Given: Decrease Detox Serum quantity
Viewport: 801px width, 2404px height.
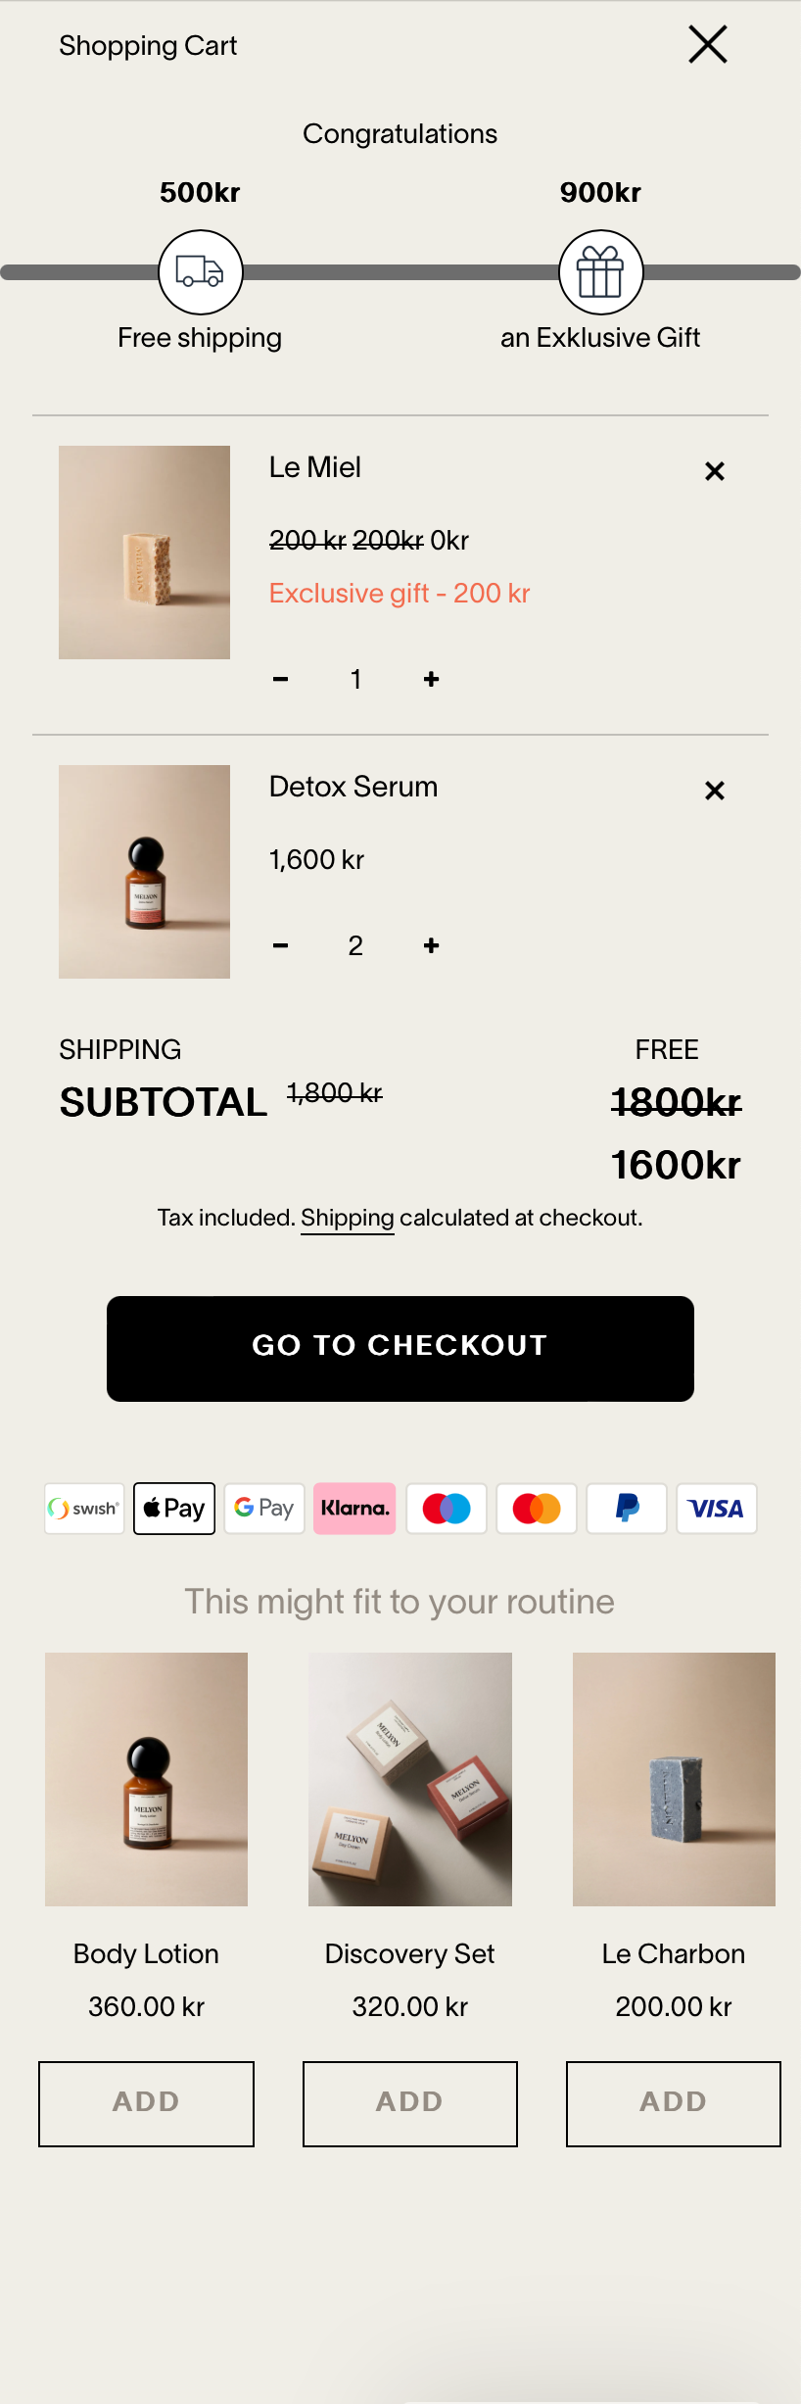Looking at the screenshot, I should tap(281, 945).
